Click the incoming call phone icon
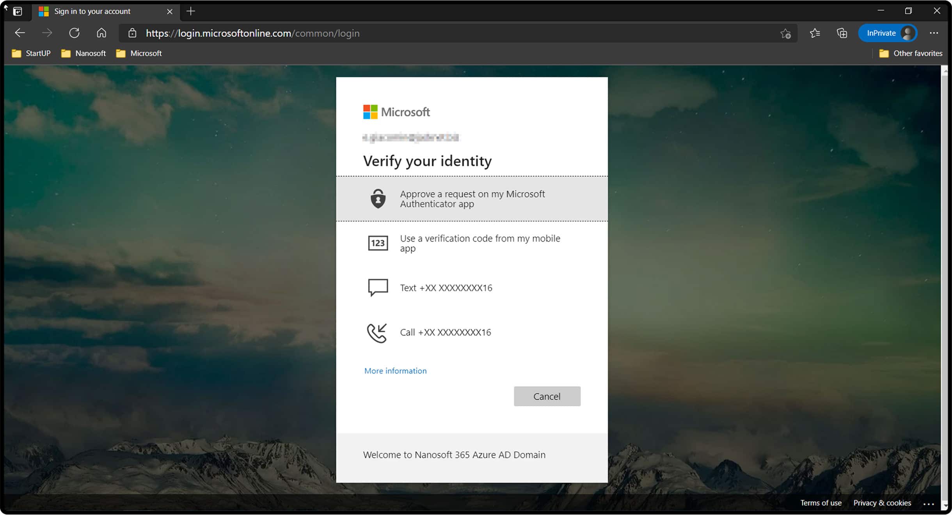The height and width of the screenshot is (515, 952). point(377,333)
